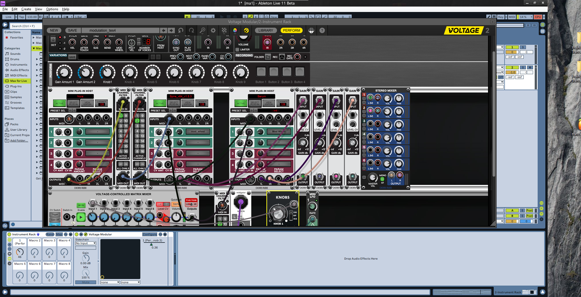581x297 pixels.
Task: Open the first 'none' dropdown under XY pad
Action: [110, 282]
